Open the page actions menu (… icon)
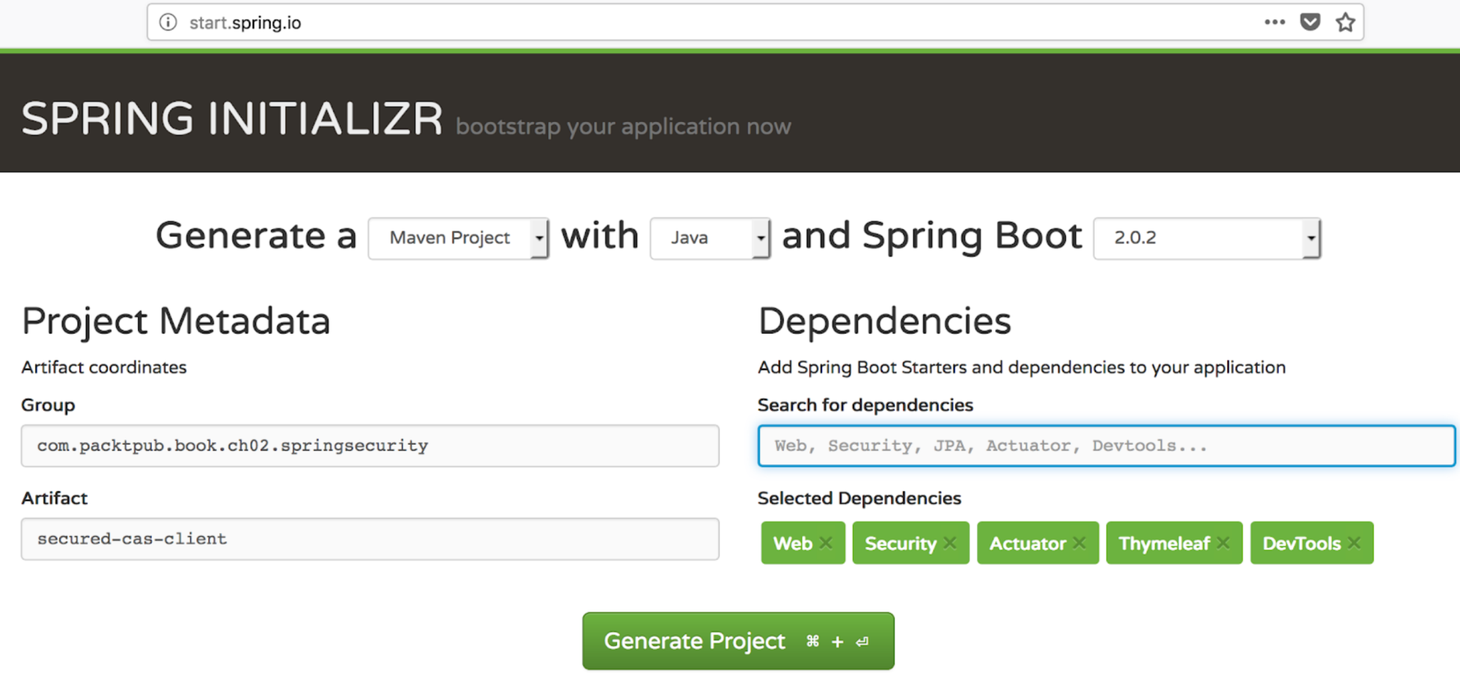This screenshot has height=679, width=1460. [1274, 22]
